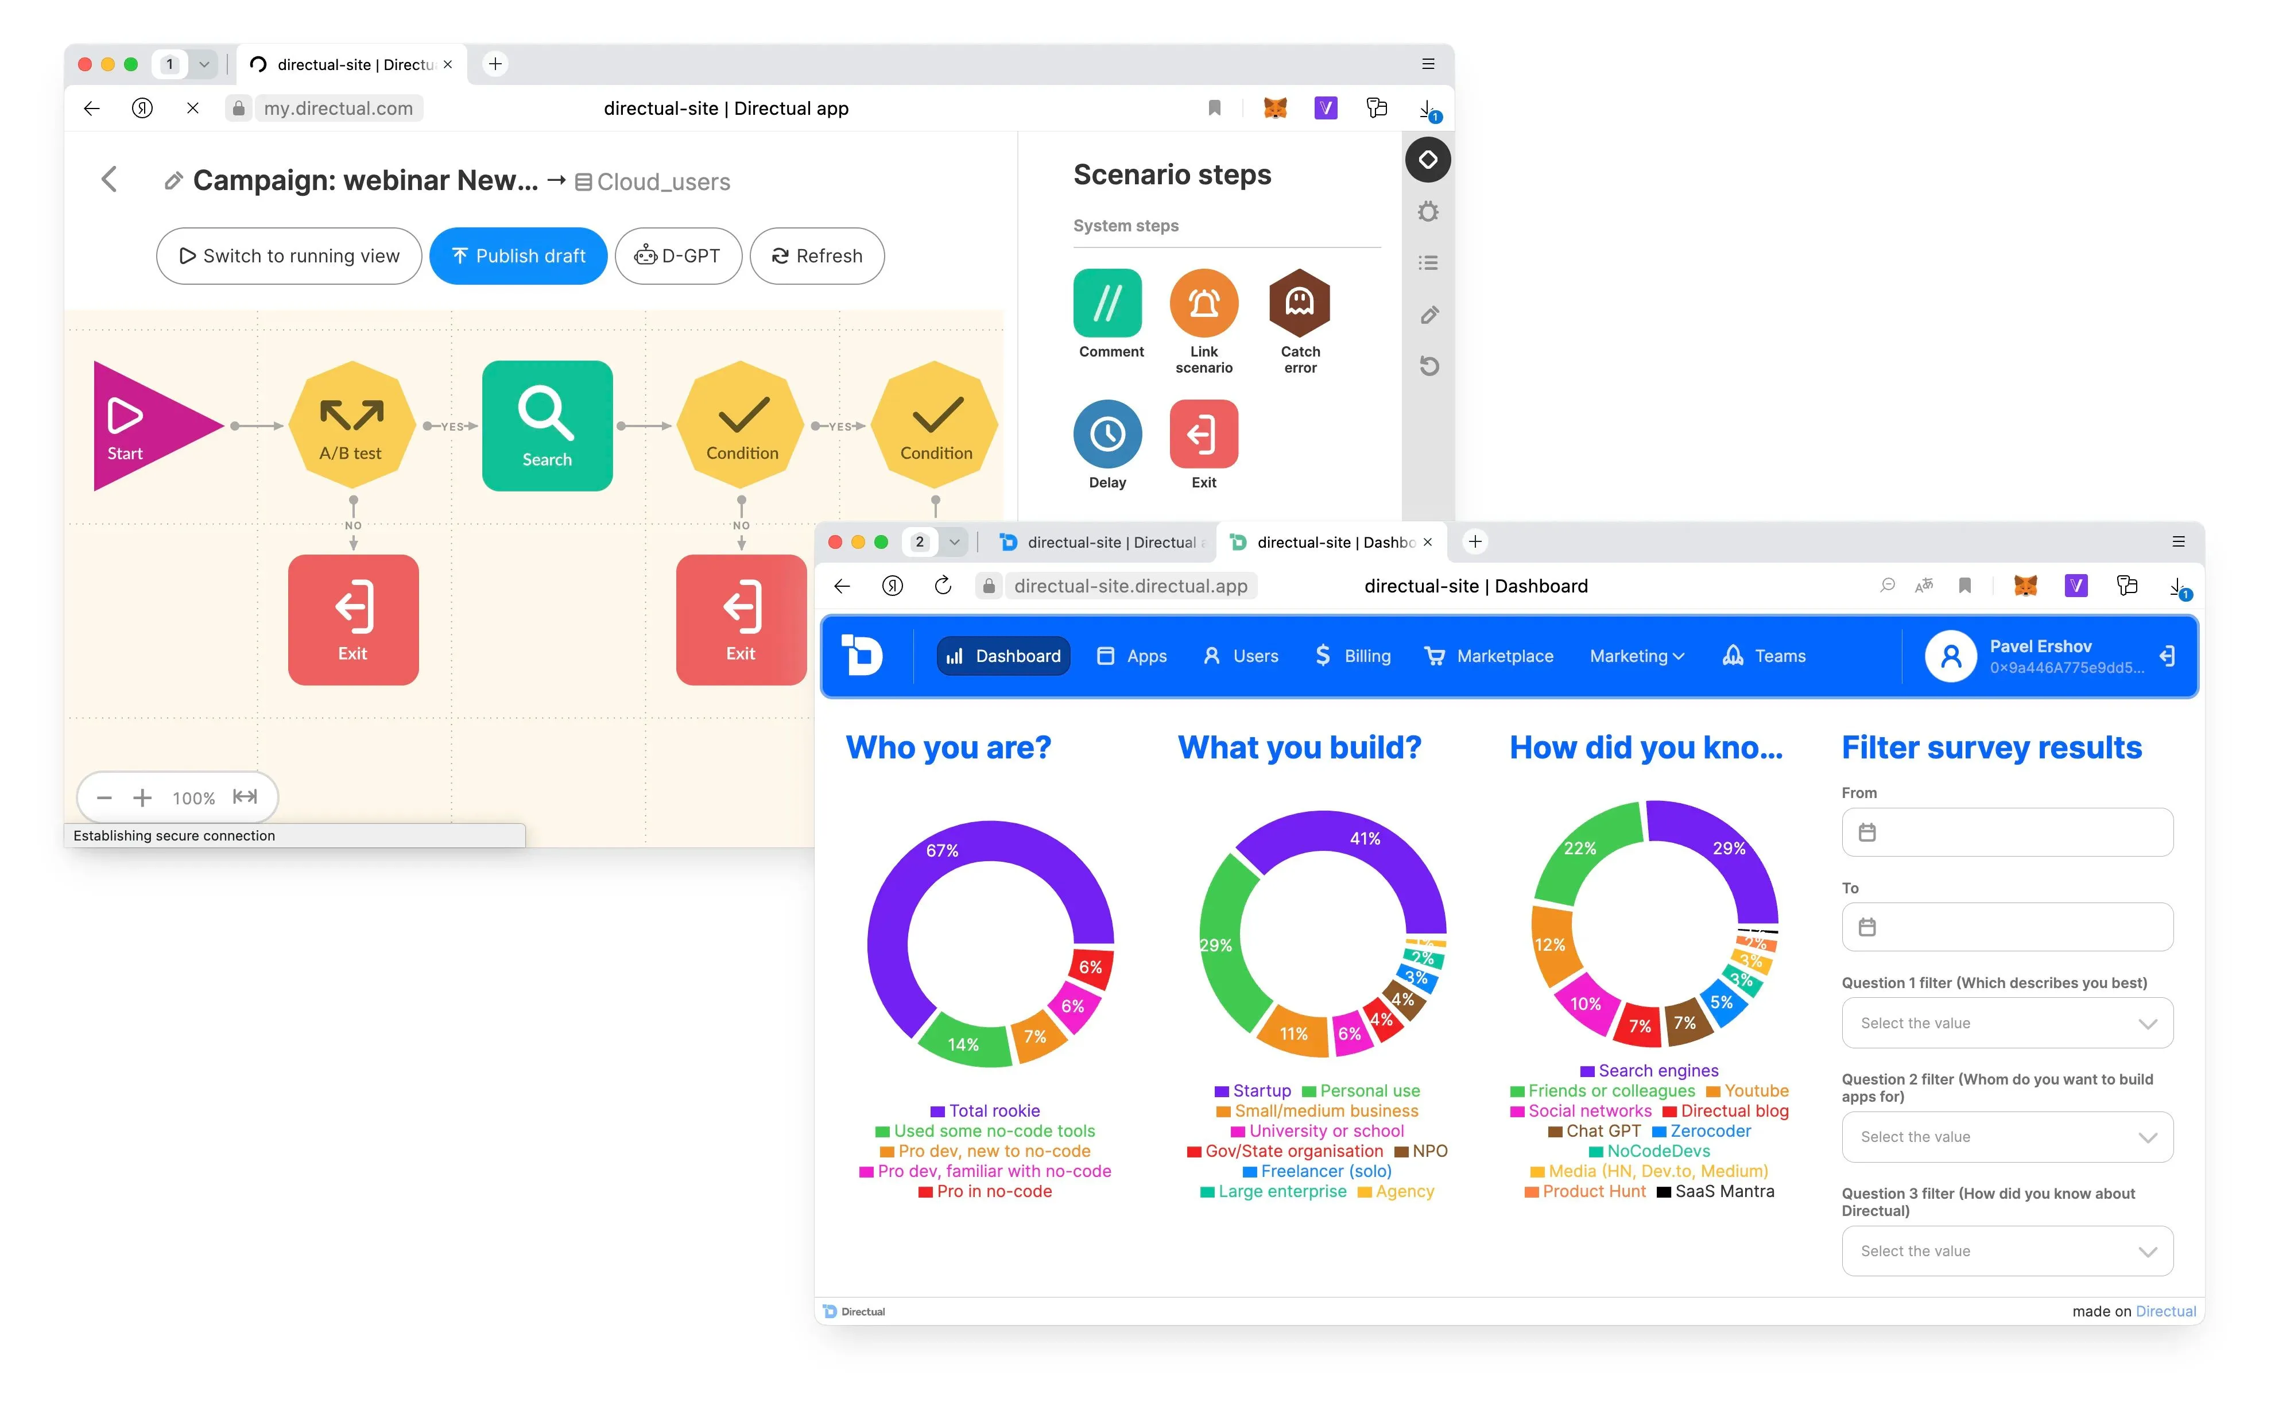Select the Catch error step icon

coord(1300,303)
